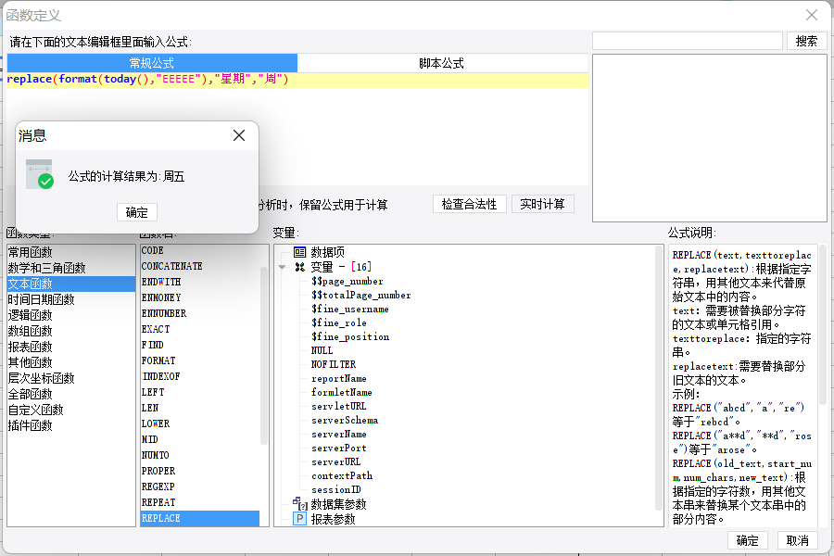The height and width of the screenshot is (556, 834).
Task: Click the 数据集参数 icon
Action: (300, 503)
